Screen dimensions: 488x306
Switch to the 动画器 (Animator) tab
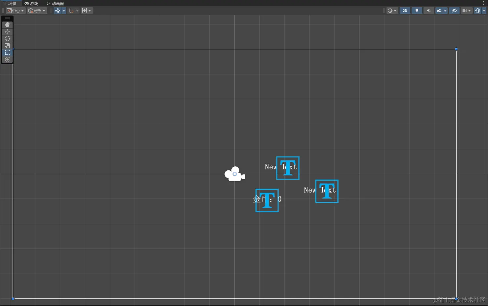point(55,3)
